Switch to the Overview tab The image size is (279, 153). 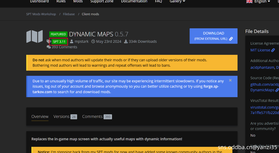pyautogui.click(x=40, y=117)
